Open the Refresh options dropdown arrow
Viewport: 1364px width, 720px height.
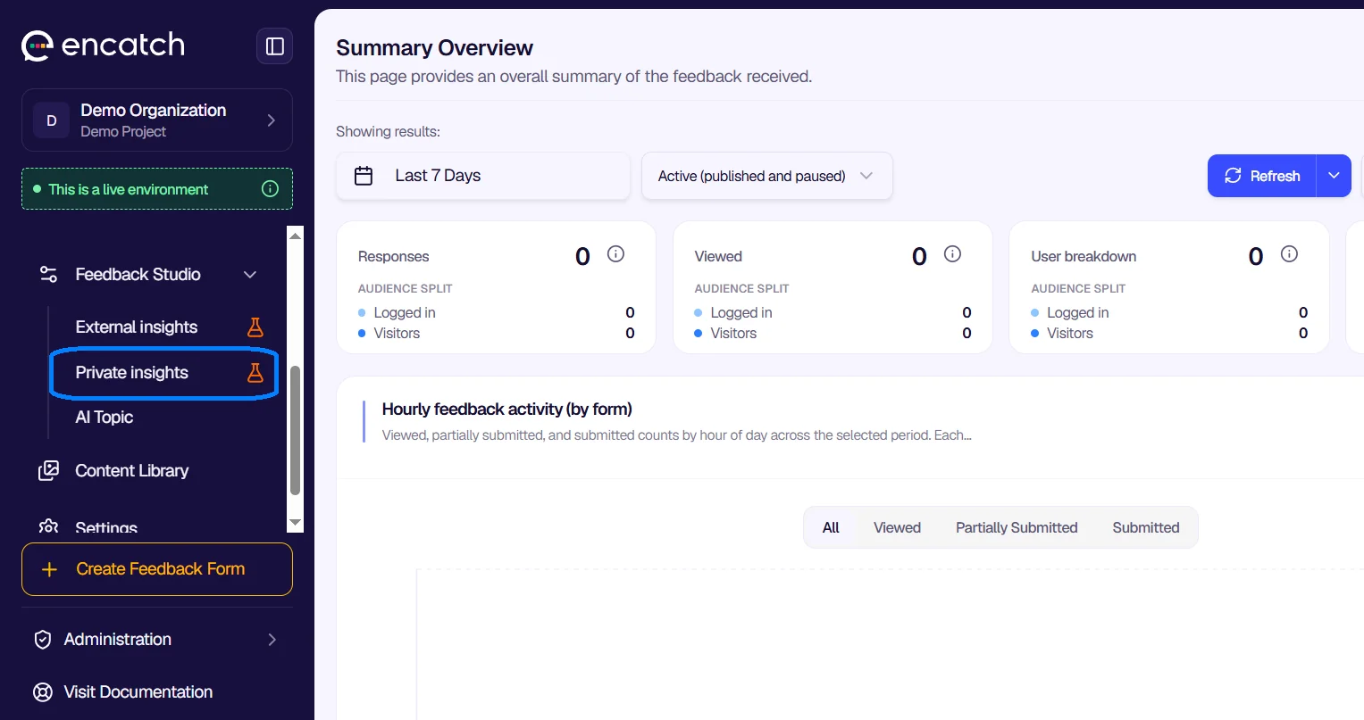tap(1334, 176)
